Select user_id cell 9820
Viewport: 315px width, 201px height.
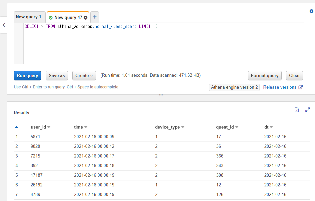[35, 146]
